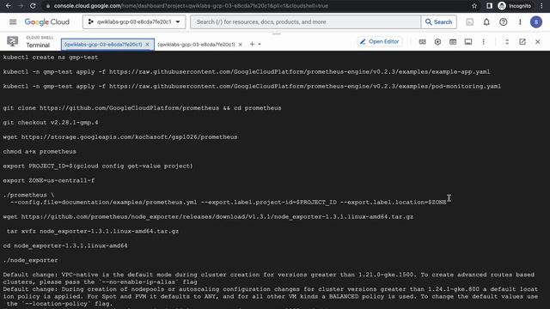Open the help question mark menu

(504, 22)
